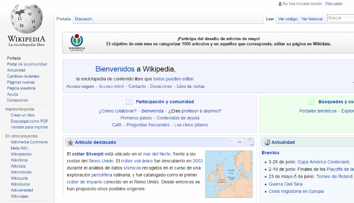Viewport: 354px width, 203px height.
Task: Open the Ver historial tab
Action: (312, 19)
